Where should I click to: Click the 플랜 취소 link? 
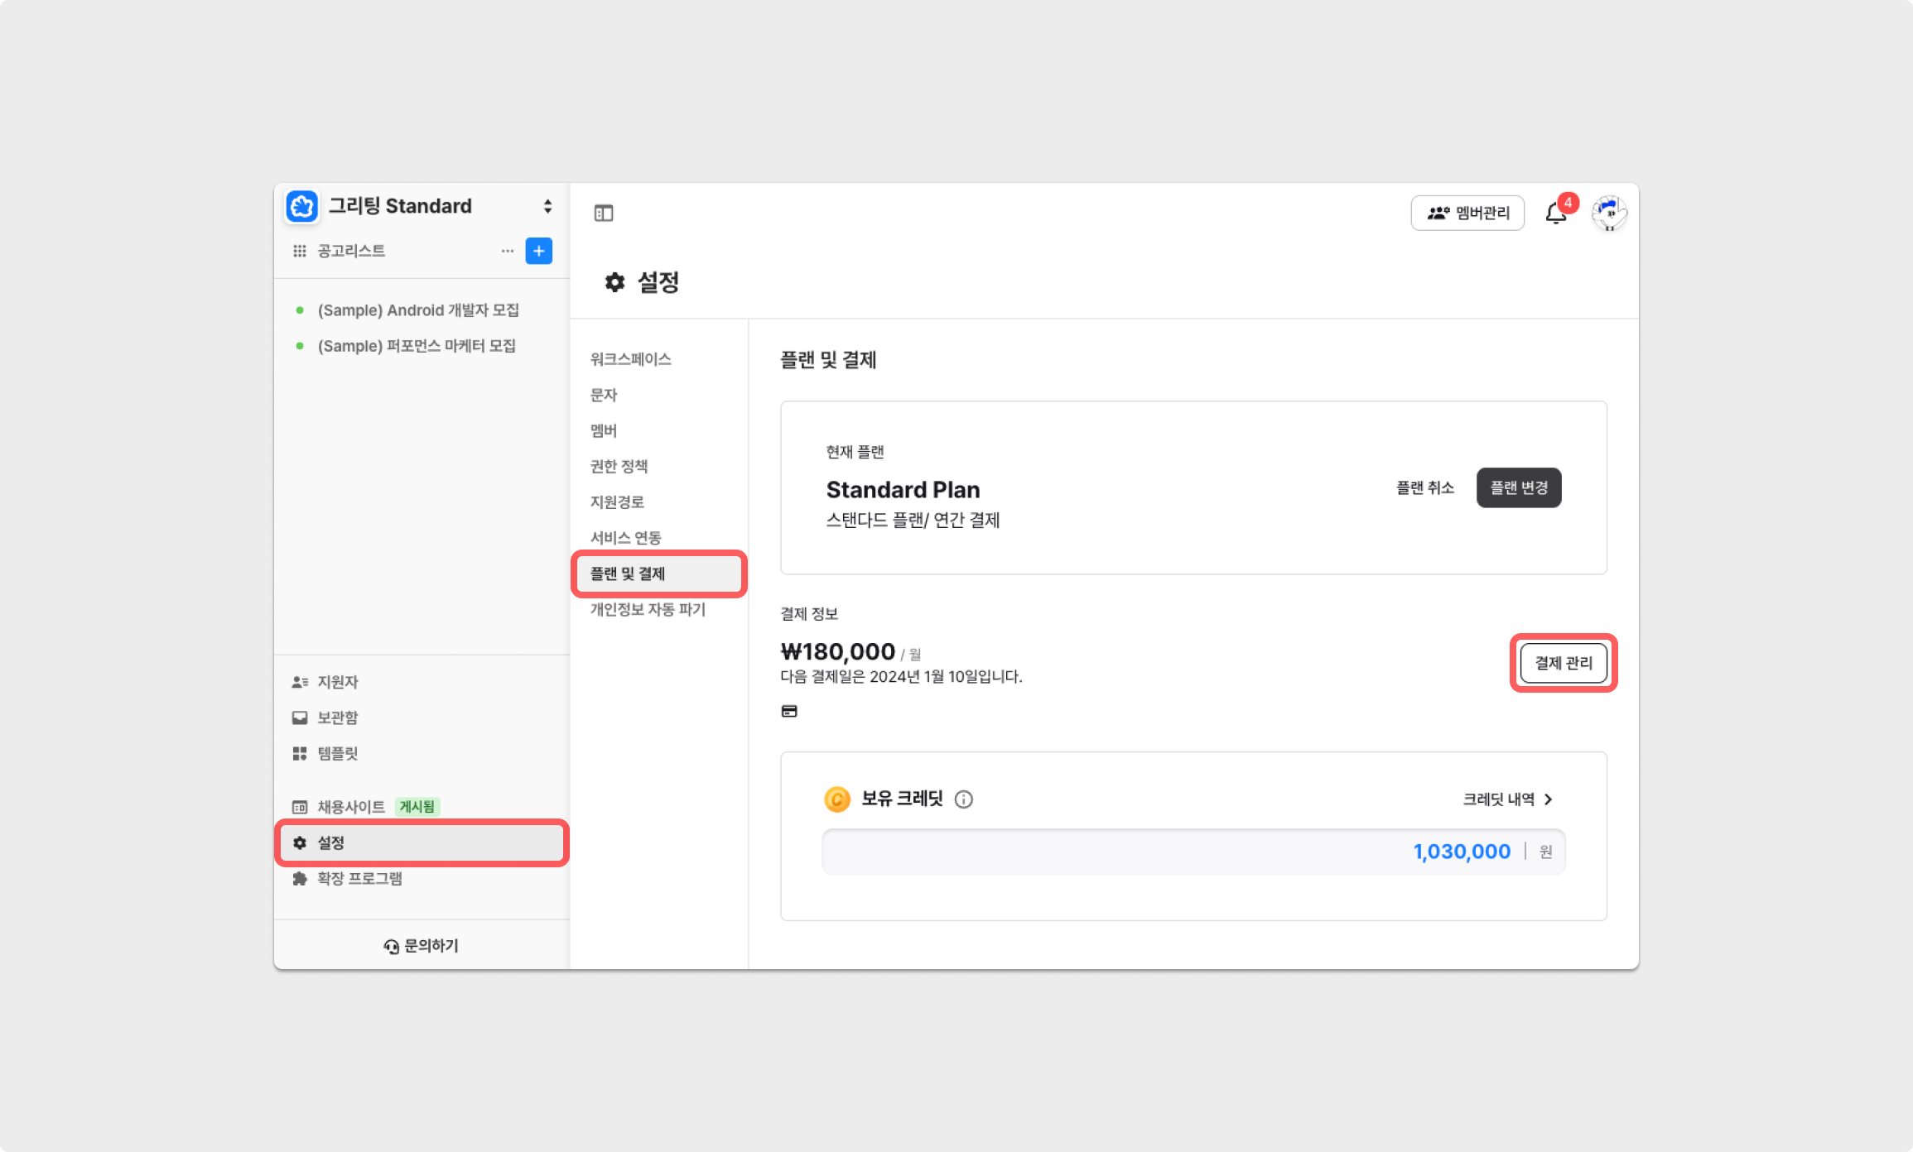tap(1425, 487)
